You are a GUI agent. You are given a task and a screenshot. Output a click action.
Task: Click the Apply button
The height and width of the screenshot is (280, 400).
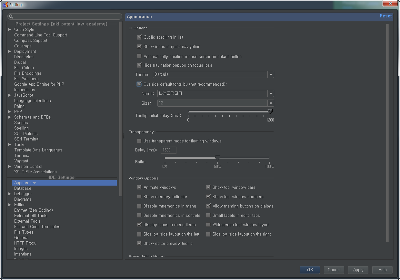click(x=358, y=270)
